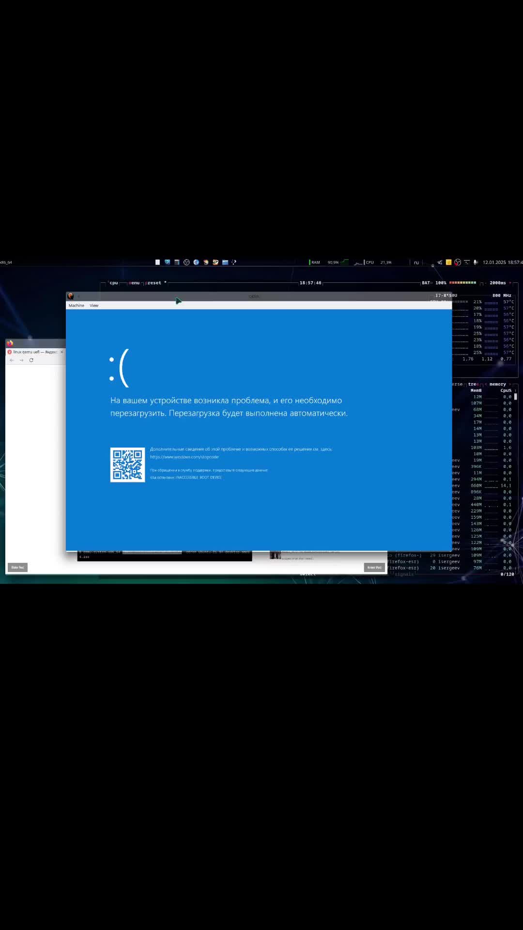Close the 'linux qemu uefi' browser tab
This screenshot has height=930, width=523.
(62, 352)
